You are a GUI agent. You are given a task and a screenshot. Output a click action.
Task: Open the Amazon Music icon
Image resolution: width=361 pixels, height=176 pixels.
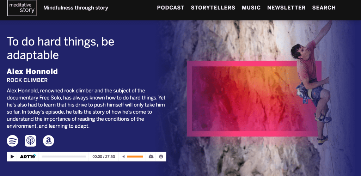(49, 141)
